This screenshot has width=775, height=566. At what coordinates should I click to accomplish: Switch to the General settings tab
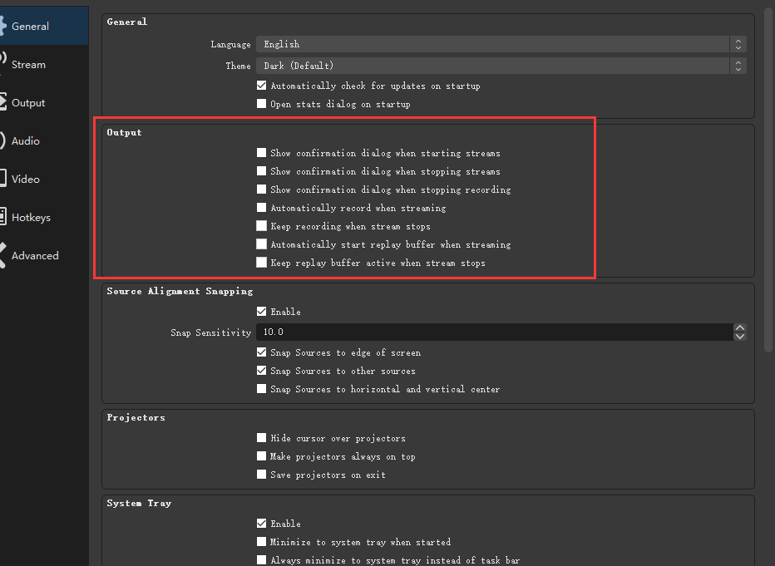44,26
